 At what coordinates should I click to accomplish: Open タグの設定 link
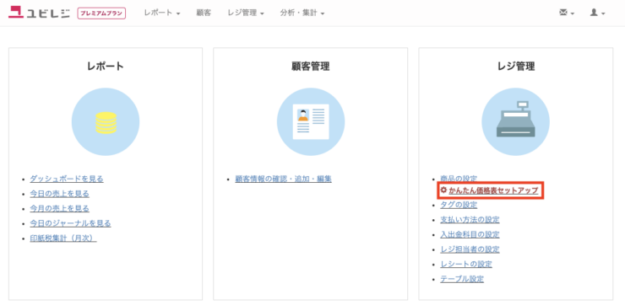(x=459, y=205)
